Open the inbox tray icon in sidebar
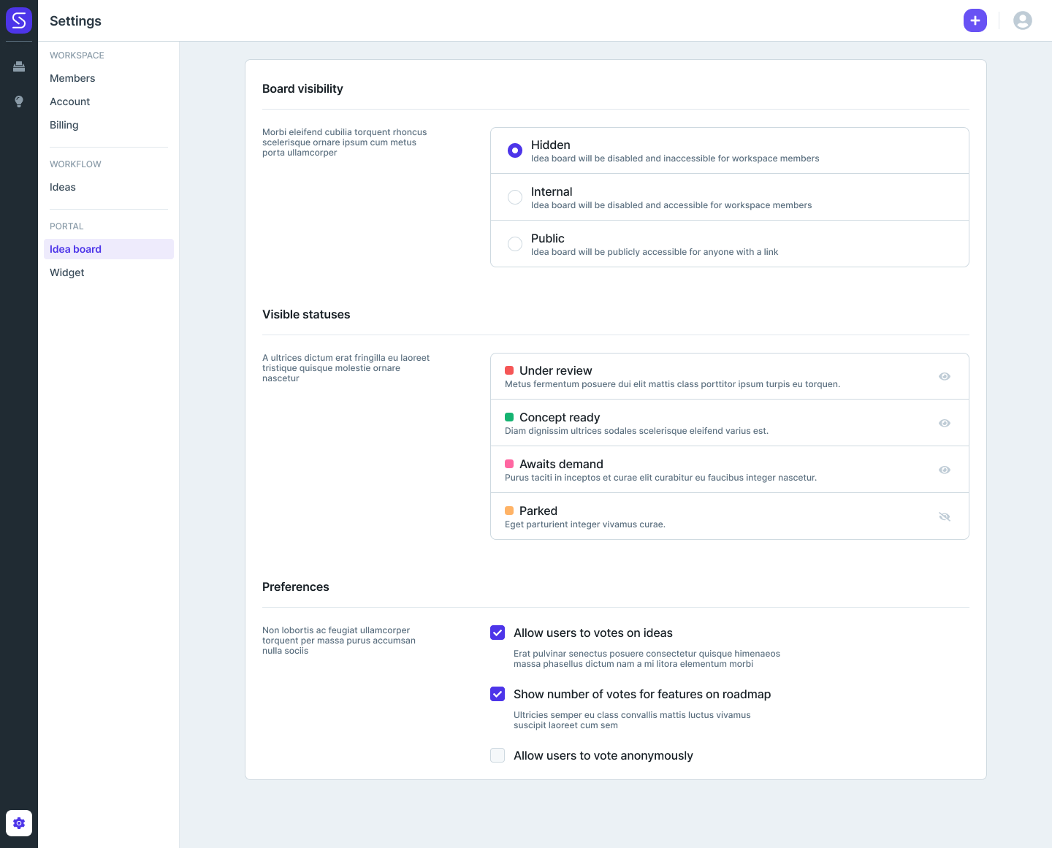This screenshot has height=848, width=1052. pyautogui.click(x=19, y=66)
